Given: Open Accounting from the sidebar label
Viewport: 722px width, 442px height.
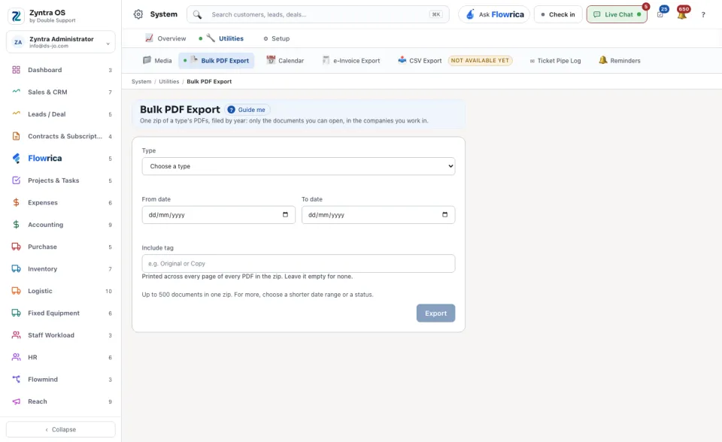Looking at the screenshot, I should pyautogui.click(x=46, y=225).
